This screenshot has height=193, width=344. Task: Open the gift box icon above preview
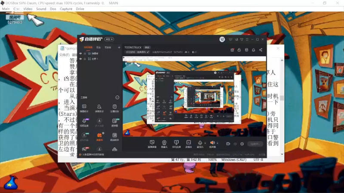tap(232, 50)
